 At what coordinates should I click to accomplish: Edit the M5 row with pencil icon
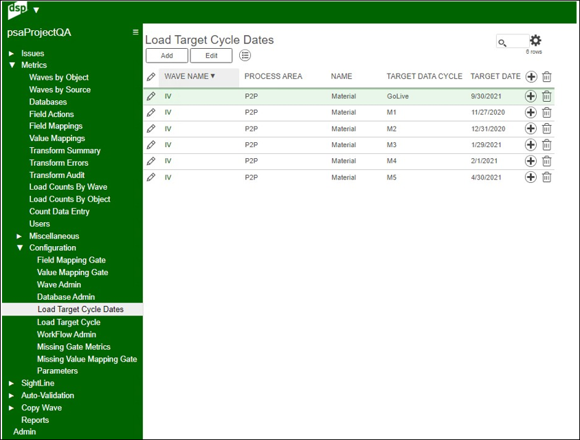coord(151,177)
